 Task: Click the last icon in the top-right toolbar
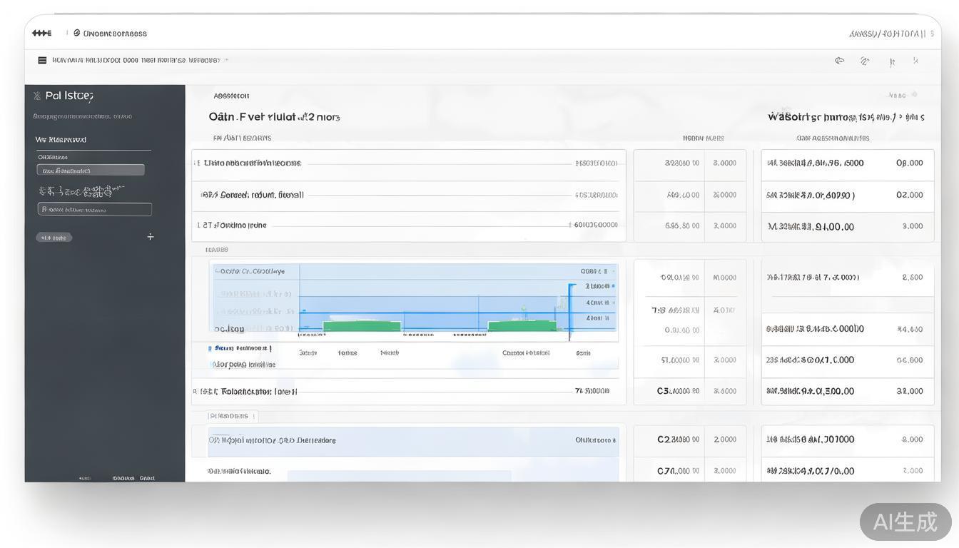coord(916,61)
